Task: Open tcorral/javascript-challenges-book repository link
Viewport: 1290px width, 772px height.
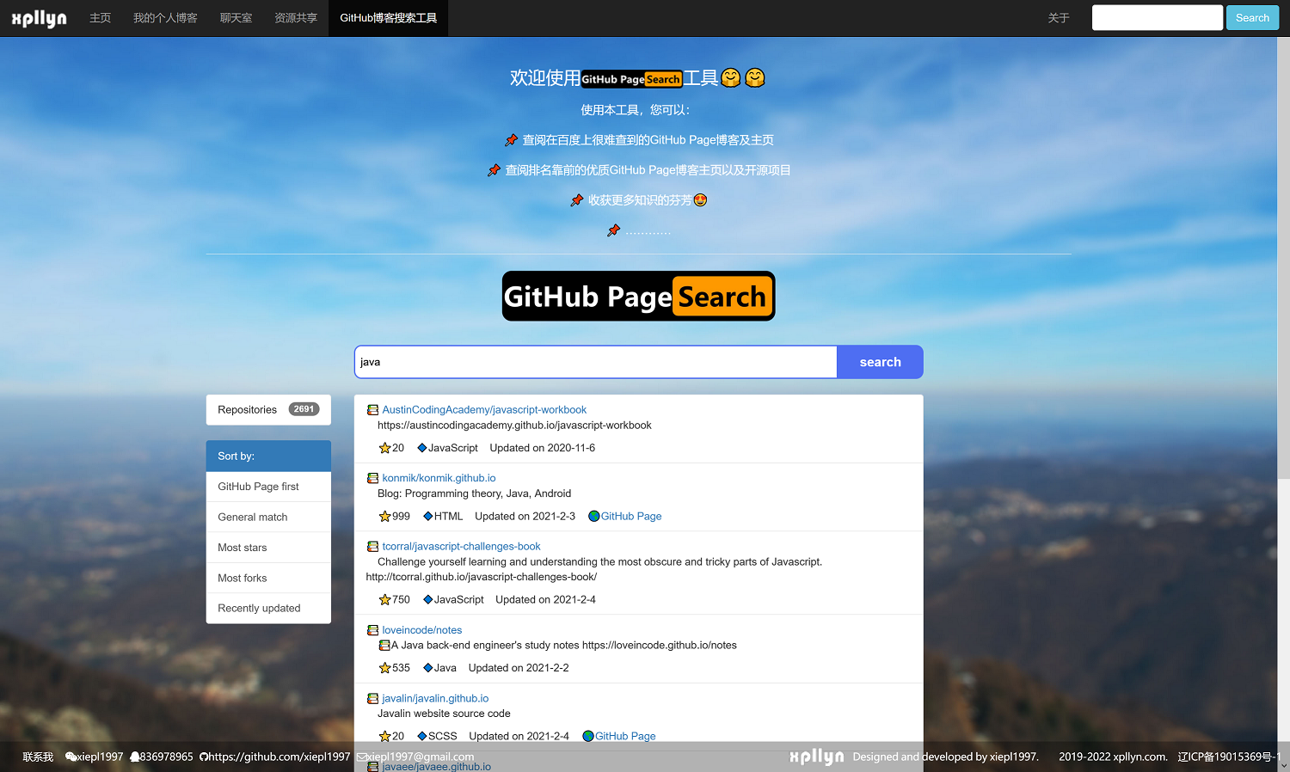Action: pos(461,547)
